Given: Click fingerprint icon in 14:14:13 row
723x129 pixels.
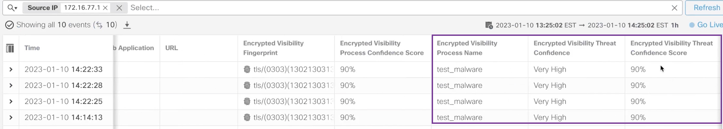Looking at the screenshot, I should click(x=247, y=117).
